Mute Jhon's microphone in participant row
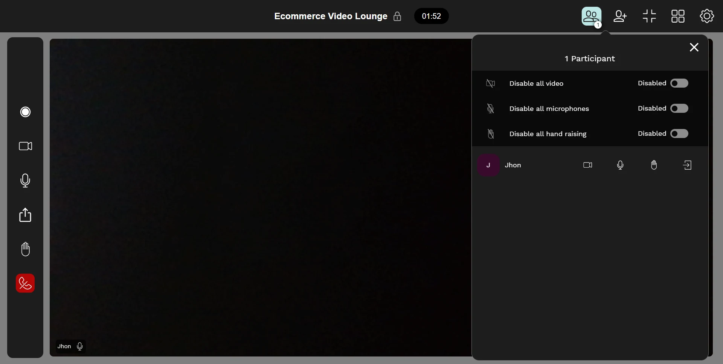The image size is (723, 364). click(621, 165)
